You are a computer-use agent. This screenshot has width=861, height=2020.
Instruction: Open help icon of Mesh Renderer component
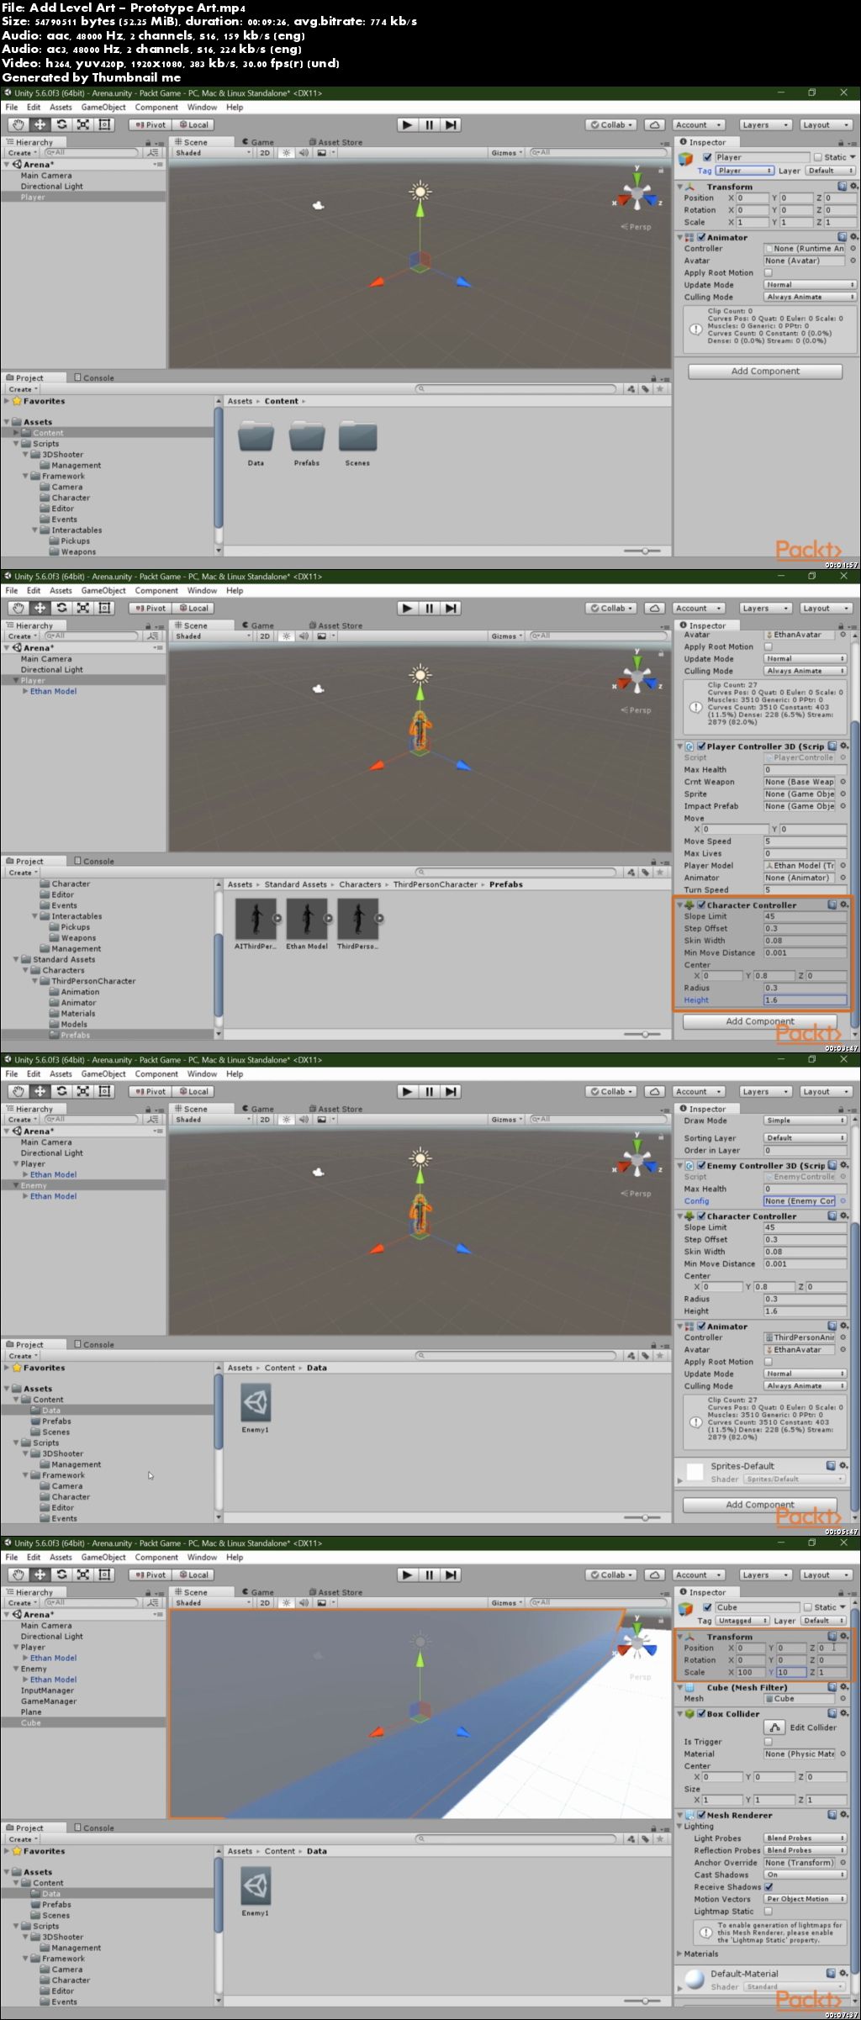(832, 1814)
